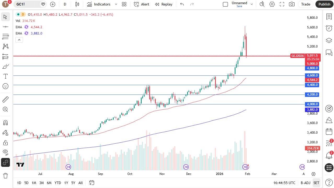The width and height of the screenshot is (334, 188).
Task: Open the Unnamed layout dropdown
Action: (251, 4)
